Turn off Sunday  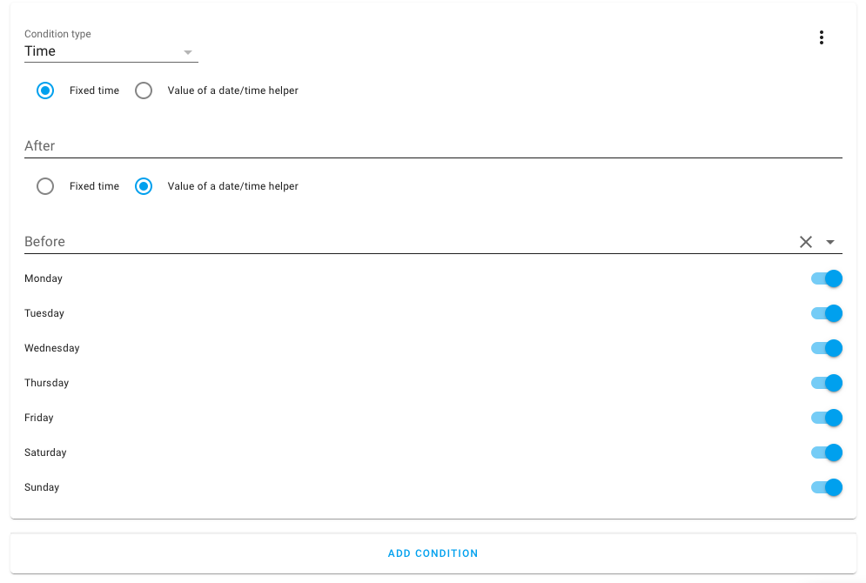tap(825, 487)
